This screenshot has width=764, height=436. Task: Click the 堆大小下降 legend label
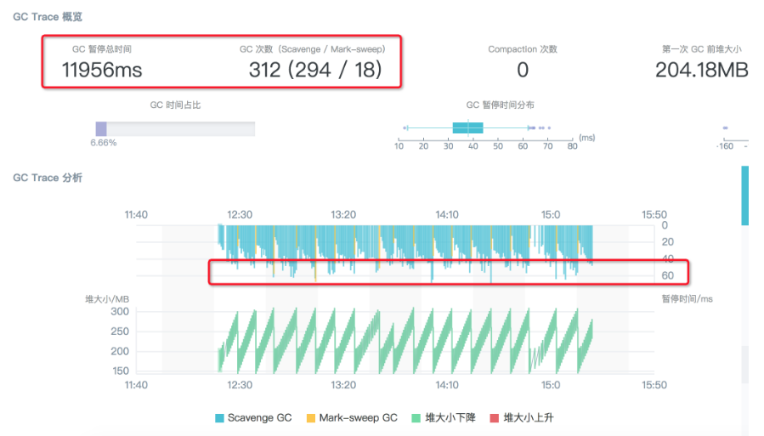pyautogui.click(x=450, y=418)
